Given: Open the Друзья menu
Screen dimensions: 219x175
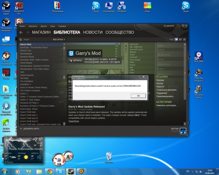Looking at the screenshot, I should (44, 26).
